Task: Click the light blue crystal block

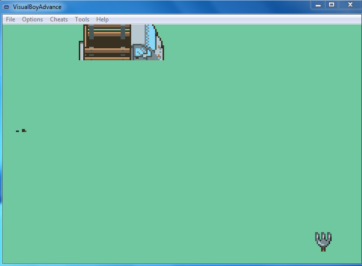Action: (140, 52)
